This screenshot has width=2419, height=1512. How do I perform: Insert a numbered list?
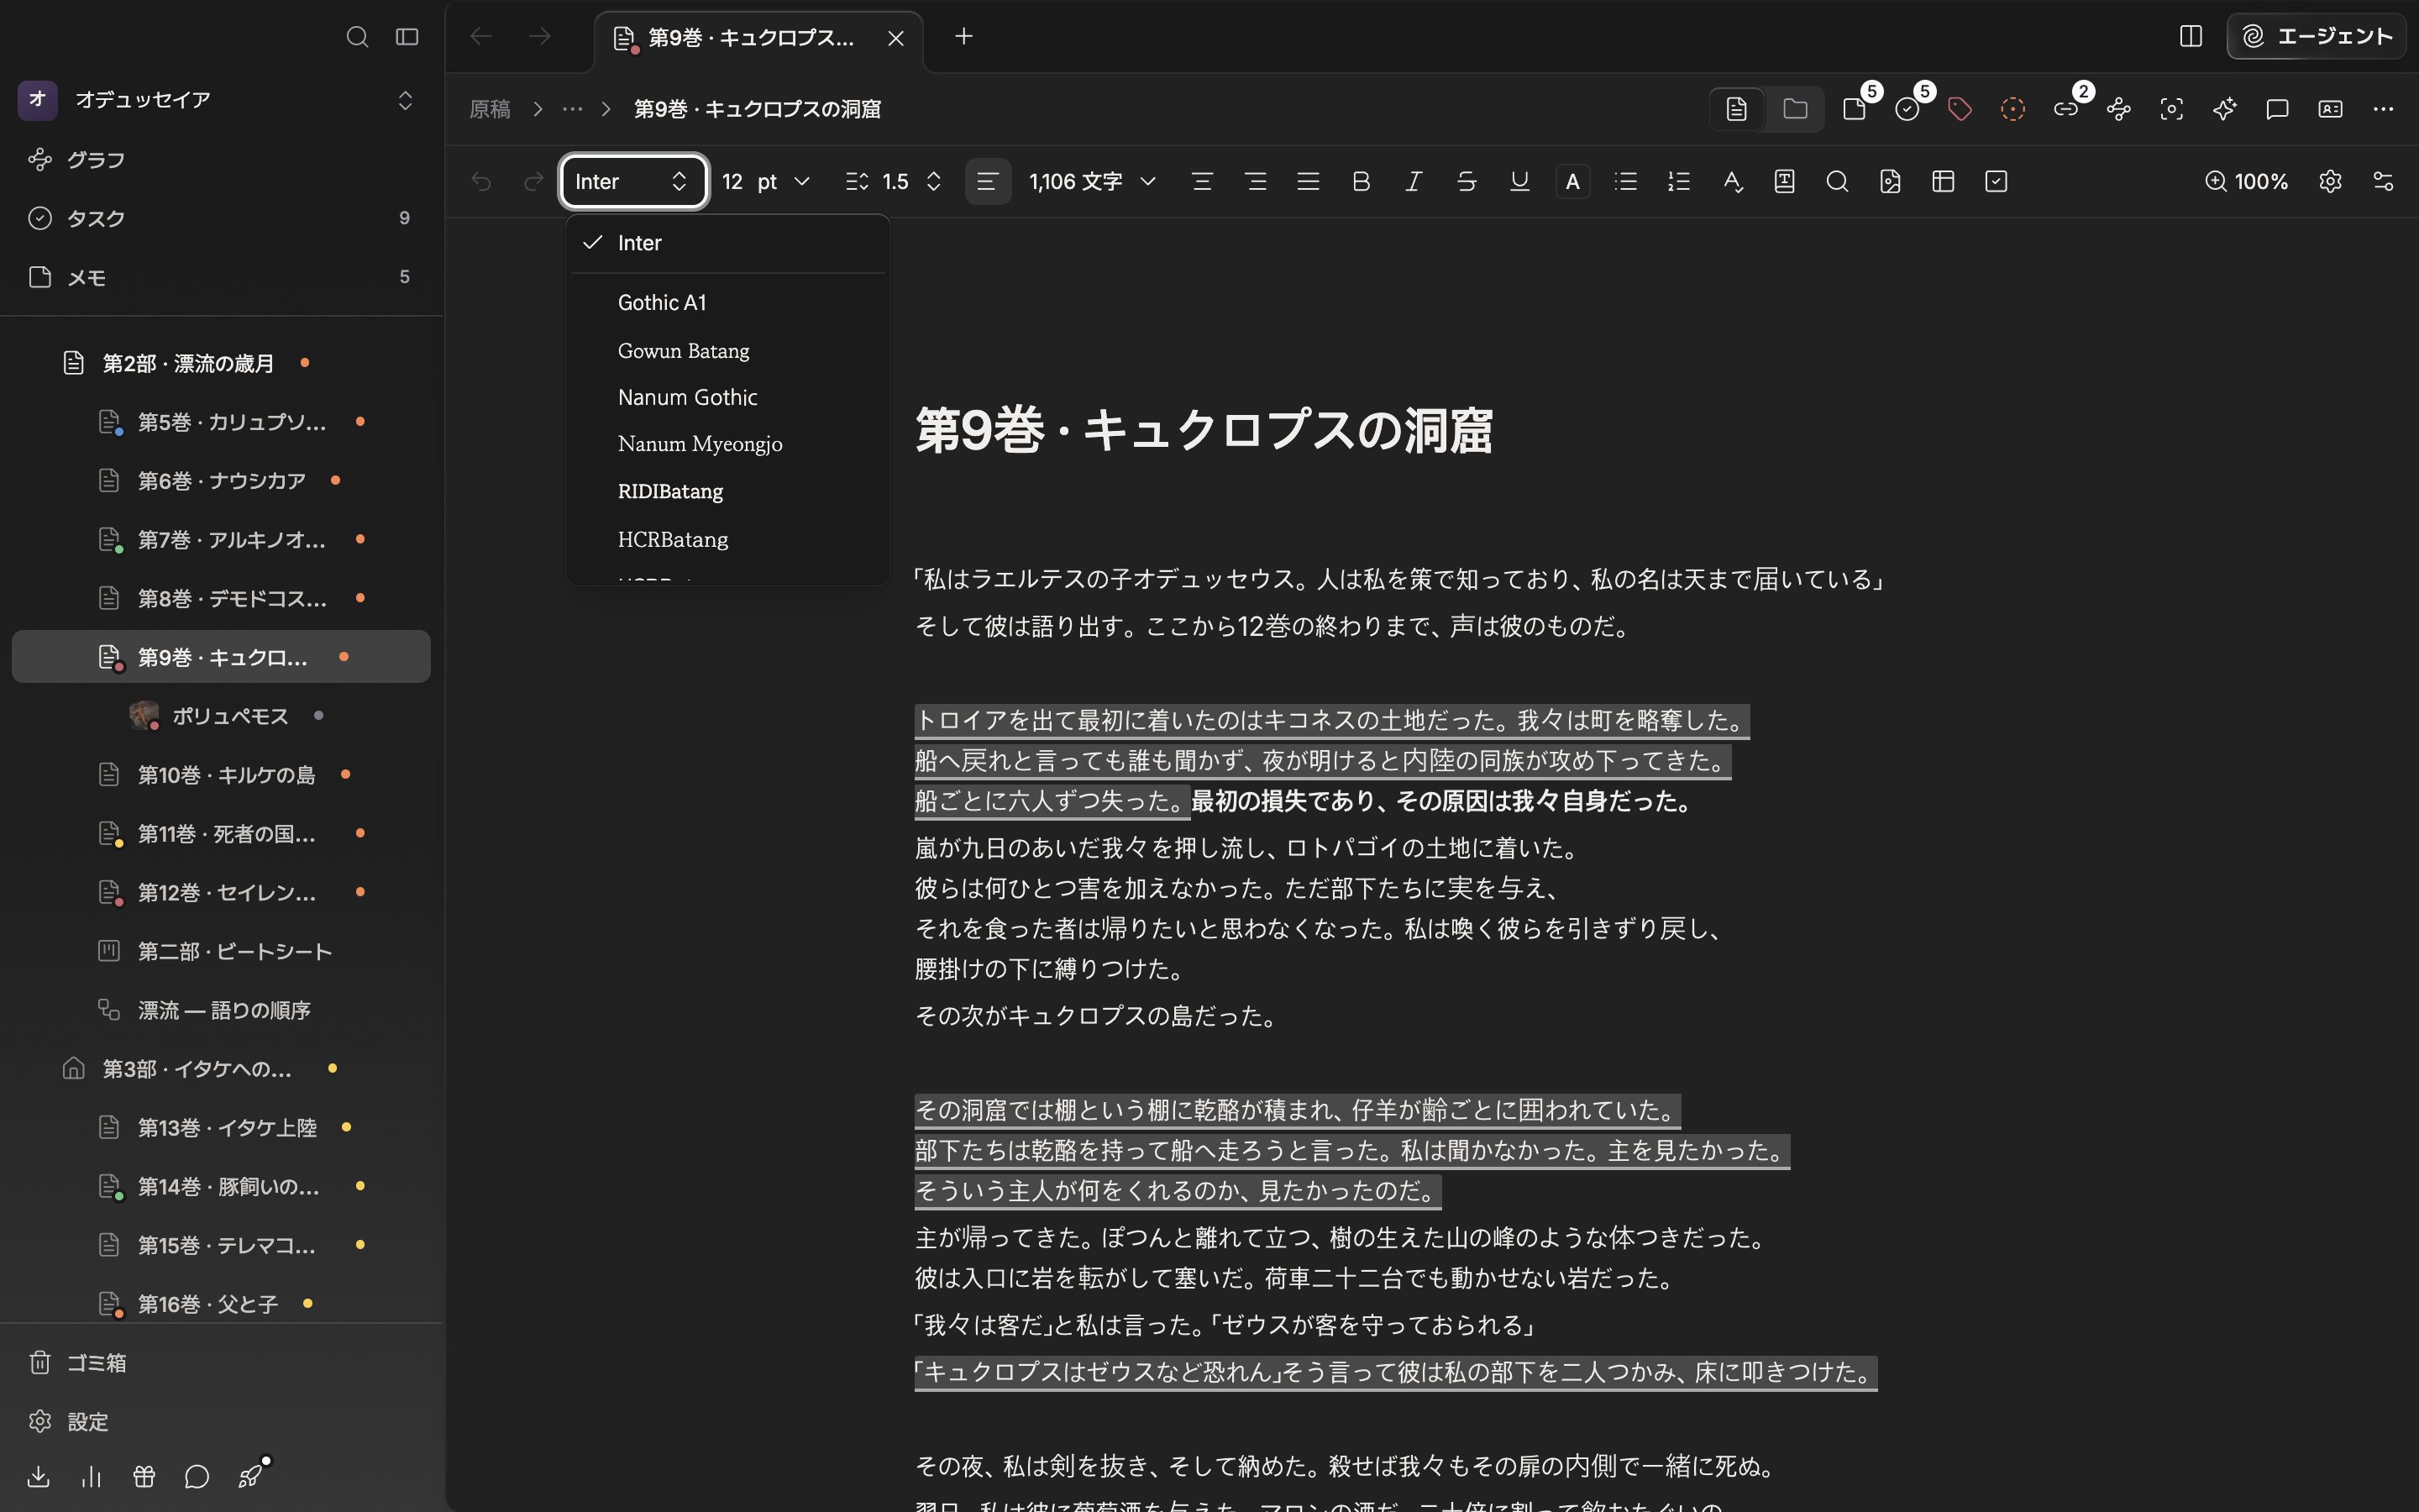coord(1678,182)
